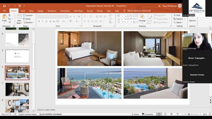Click the Start From Beginning presentation icon

pos(20,6)
